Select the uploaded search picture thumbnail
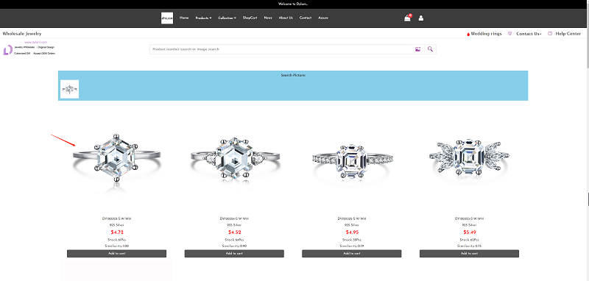This screenshot has height=281, width=589. [x=69, y=89]
